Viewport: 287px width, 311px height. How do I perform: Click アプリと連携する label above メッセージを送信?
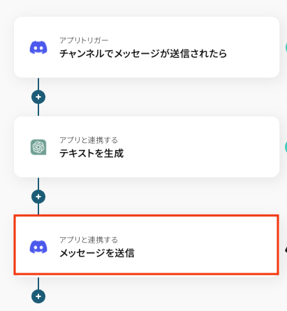tap(89, 240)
